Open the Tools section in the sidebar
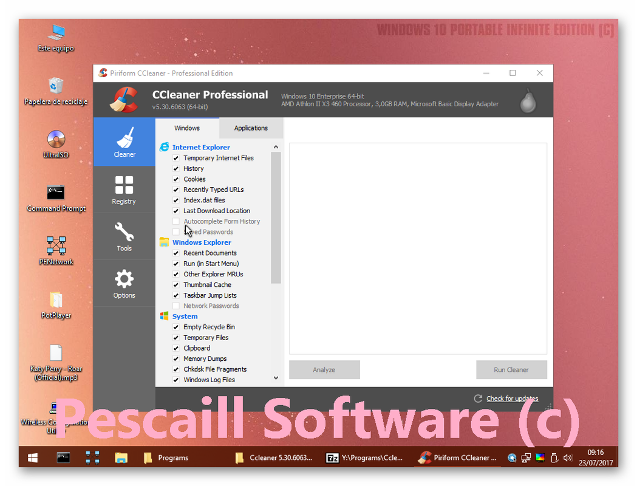Viewport: 637px width, 486px height. point(124,236)
